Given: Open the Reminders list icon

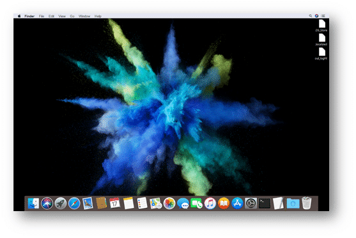Looking at the screenshot, I should click(x=142, y=203).
